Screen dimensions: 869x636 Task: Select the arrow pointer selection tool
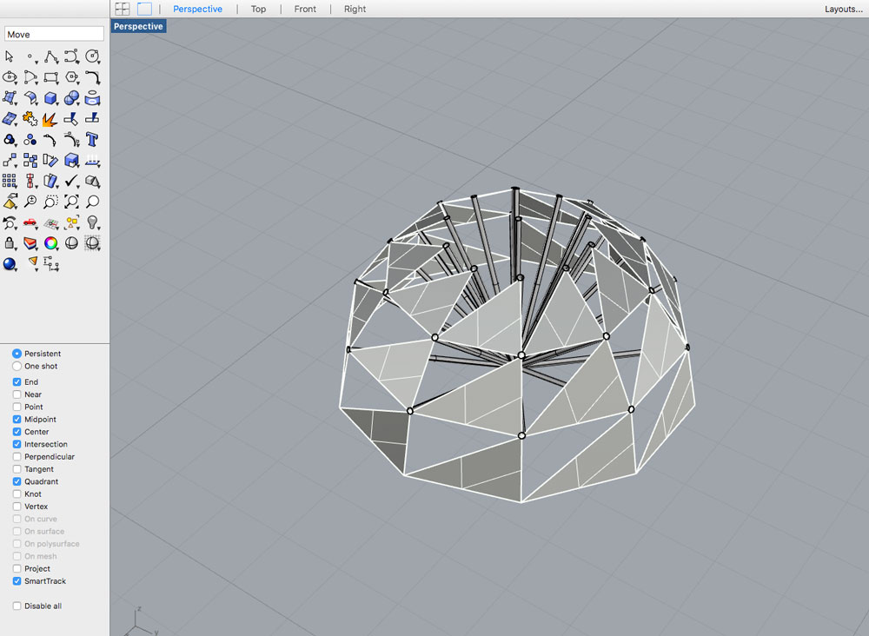click(x=10, y=56)
